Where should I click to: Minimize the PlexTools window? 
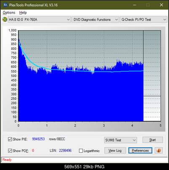(135, 5)
